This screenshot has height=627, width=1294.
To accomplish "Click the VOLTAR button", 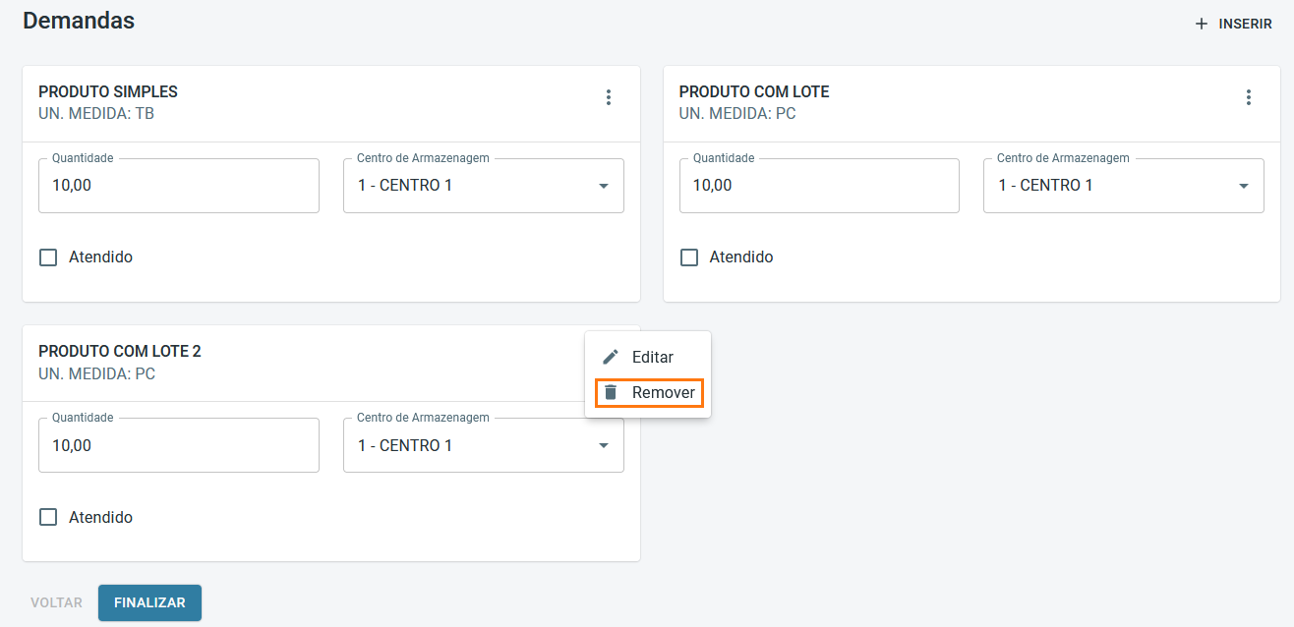I will [x=57, y=602].
